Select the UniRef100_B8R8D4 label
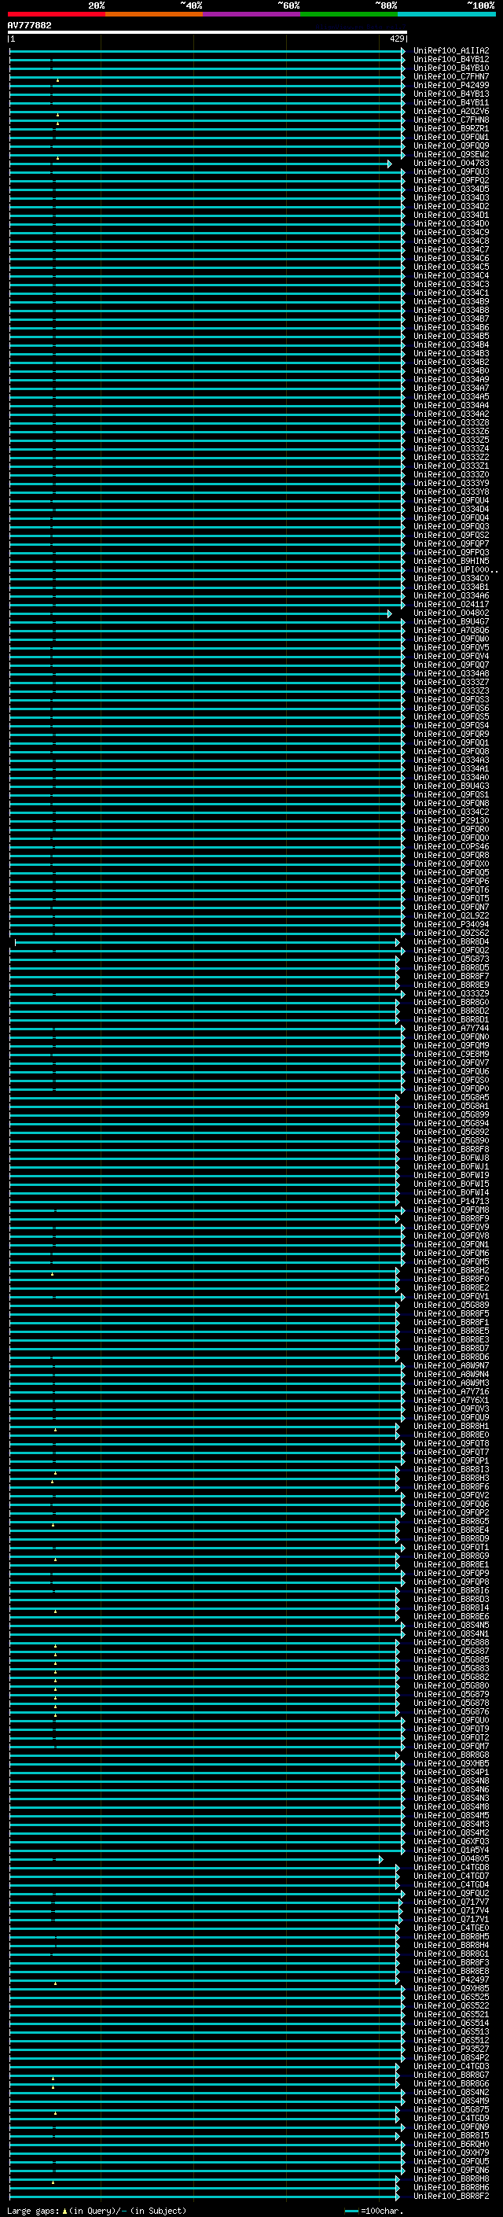 451,942
